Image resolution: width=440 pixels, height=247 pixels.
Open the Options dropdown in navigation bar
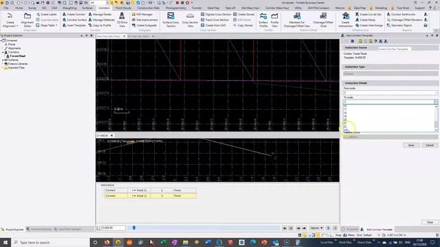tap(316, 228)
